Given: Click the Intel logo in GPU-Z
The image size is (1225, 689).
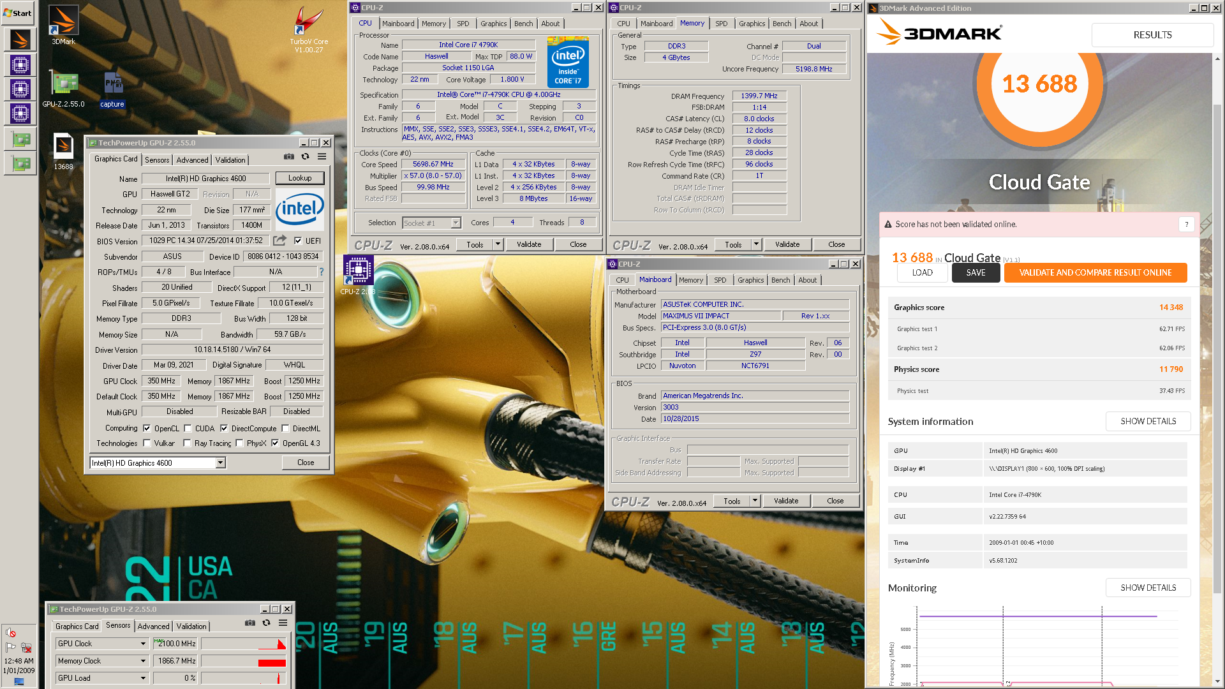Looking at the screenshot, I should 300,209.
